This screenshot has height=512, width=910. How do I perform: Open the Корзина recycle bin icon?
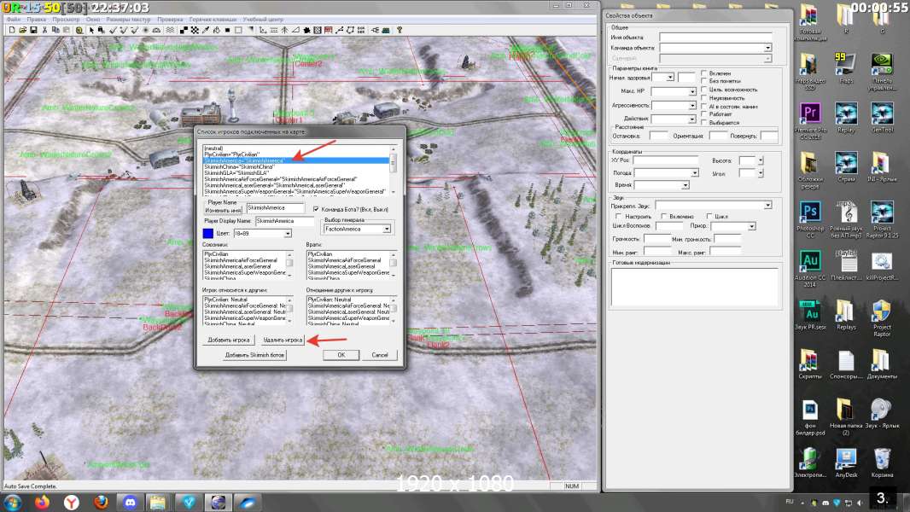coord(882,463)
